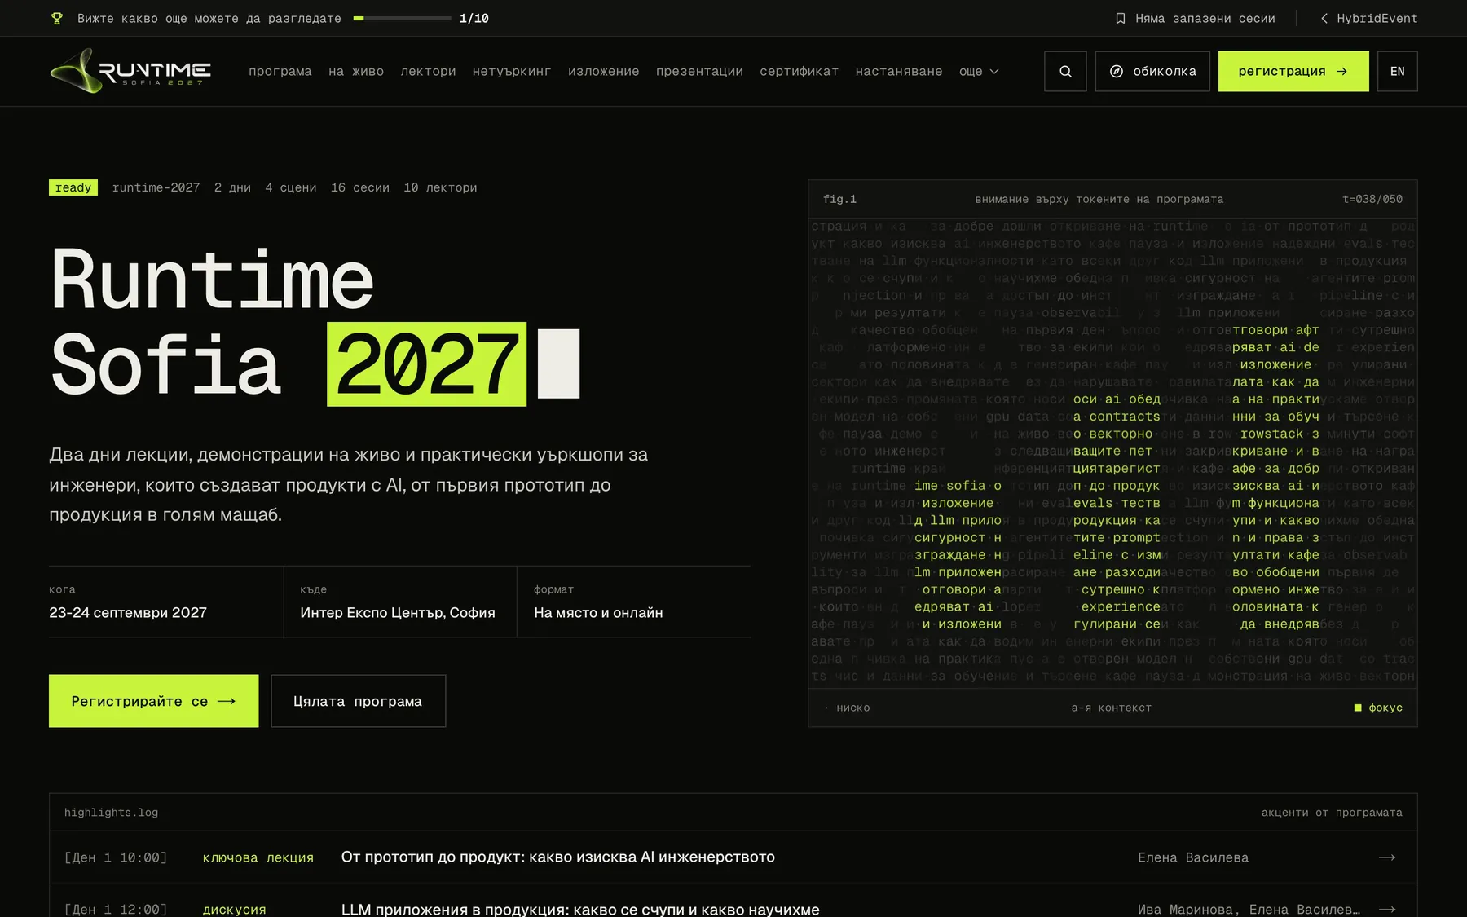The width and height of the screenshot is (1467, 917).
Task: Click the 16 сесии stat
Action: (360, 187)
